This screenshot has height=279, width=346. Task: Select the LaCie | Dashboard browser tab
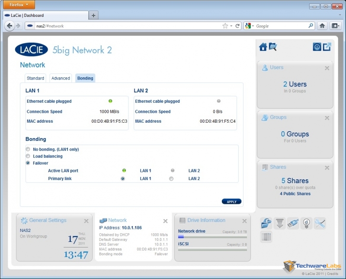click(46, 16)
